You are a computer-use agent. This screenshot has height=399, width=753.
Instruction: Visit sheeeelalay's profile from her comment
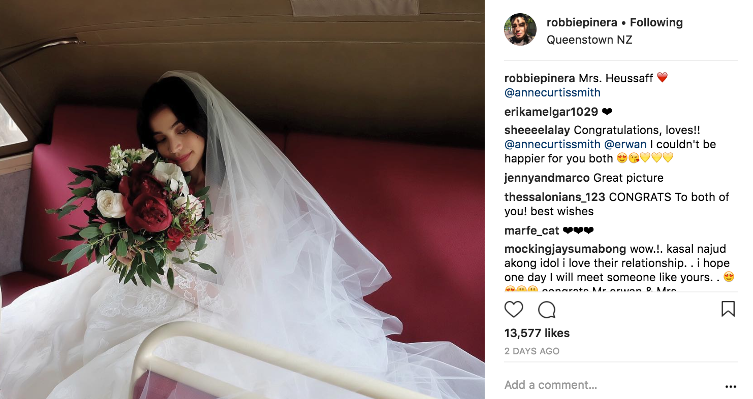click(x=537, y=130)
